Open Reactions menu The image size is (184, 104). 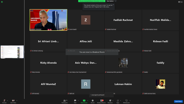point(110,101)
